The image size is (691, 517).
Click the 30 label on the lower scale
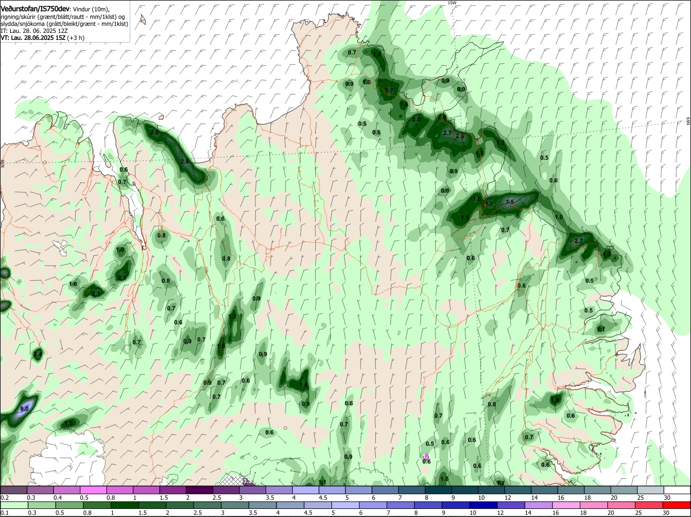(x=666, y=513)
